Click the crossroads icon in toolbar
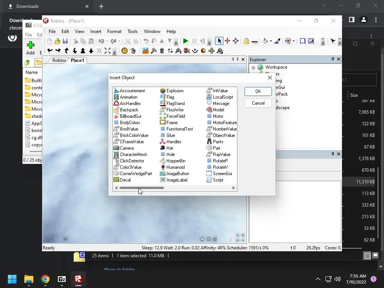384x288 pixels. point(211,51)
